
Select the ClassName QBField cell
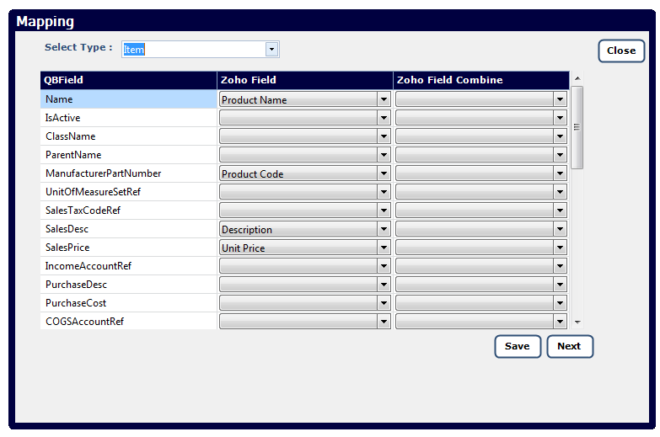[x=128, y=136]
